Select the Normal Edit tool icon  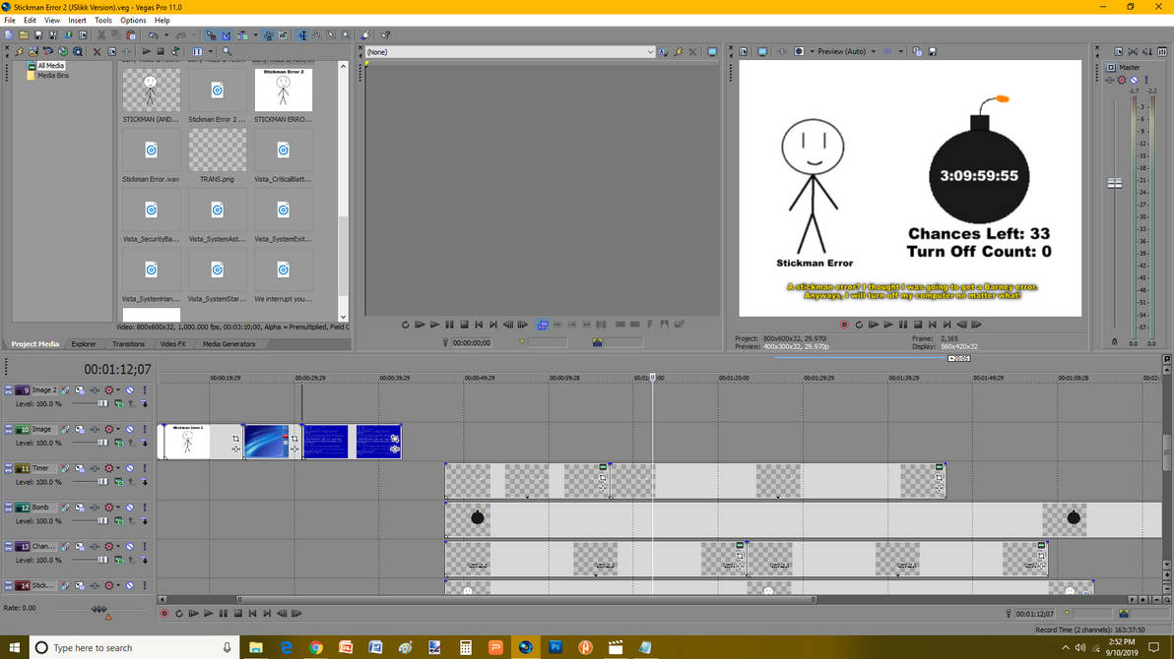(x=302, y=35)
